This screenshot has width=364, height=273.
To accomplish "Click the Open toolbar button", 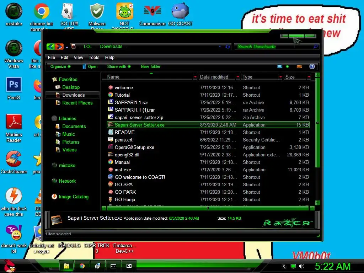I will pos(90,66).
